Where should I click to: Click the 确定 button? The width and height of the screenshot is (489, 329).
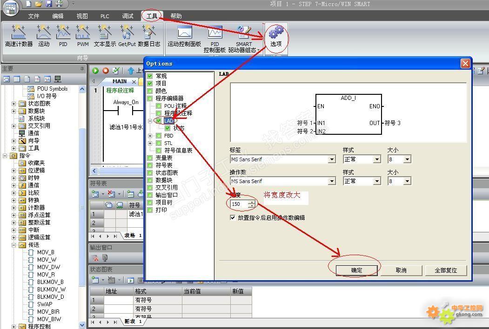pyautogui.click(x=356, y=270)
